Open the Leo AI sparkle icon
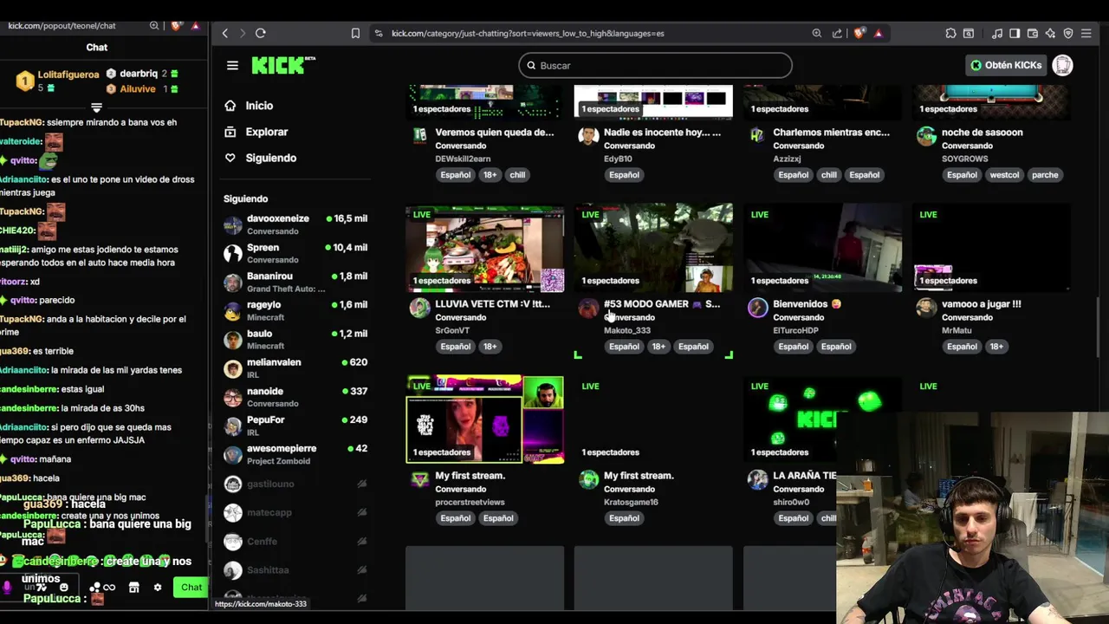 (1050, 33)
